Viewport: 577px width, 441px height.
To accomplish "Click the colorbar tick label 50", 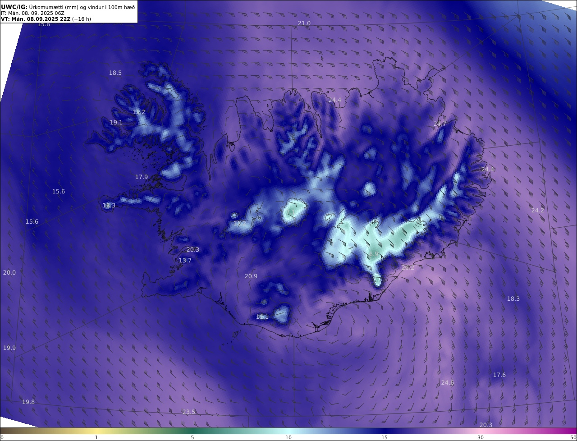I will pyautogui.click(x=573, y=437).
